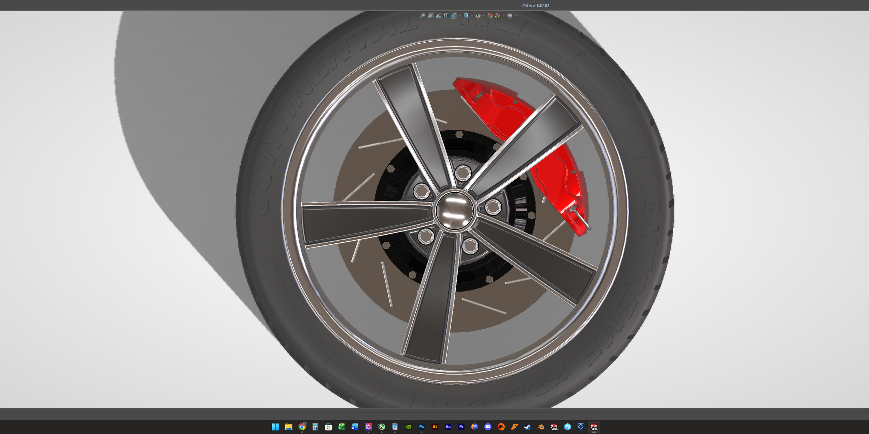Click the Zoom to Fit tool
The width and height of the screenshot is (869, 434).
click(x=422, y=16)
